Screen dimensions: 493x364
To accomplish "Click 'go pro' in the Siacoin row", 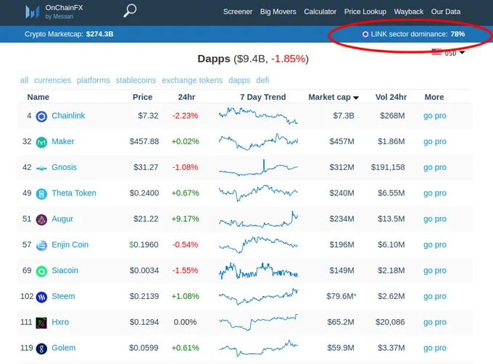I will (435, 271).
